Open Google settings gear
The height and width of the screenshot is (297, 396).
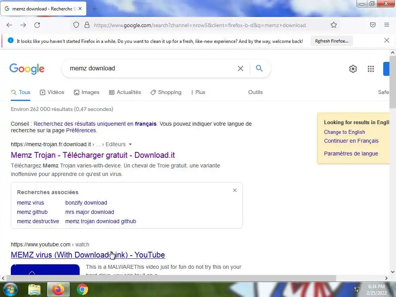pos(353,69)
